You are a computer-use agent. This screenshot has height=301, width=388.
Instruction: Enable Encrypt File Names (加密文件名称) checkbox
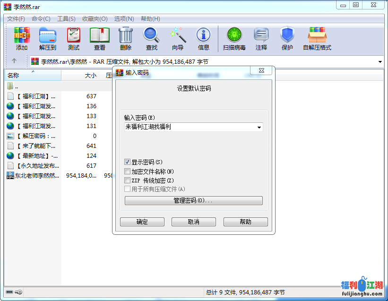coord(127,172)
